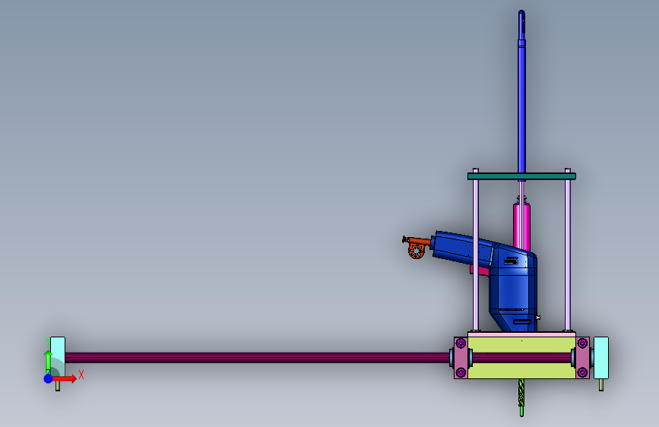Pick the left pink carriage end plate

(x=461, y=358)
